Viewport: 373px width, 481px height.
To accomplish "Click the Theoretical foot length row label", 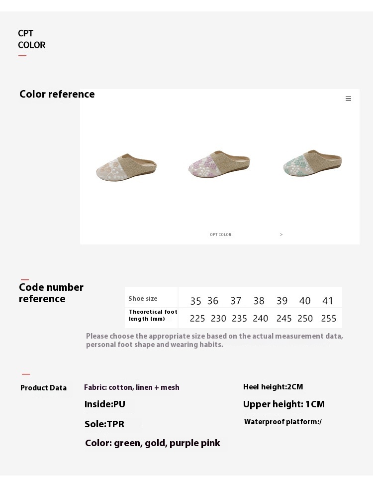I will pos(153,315).
